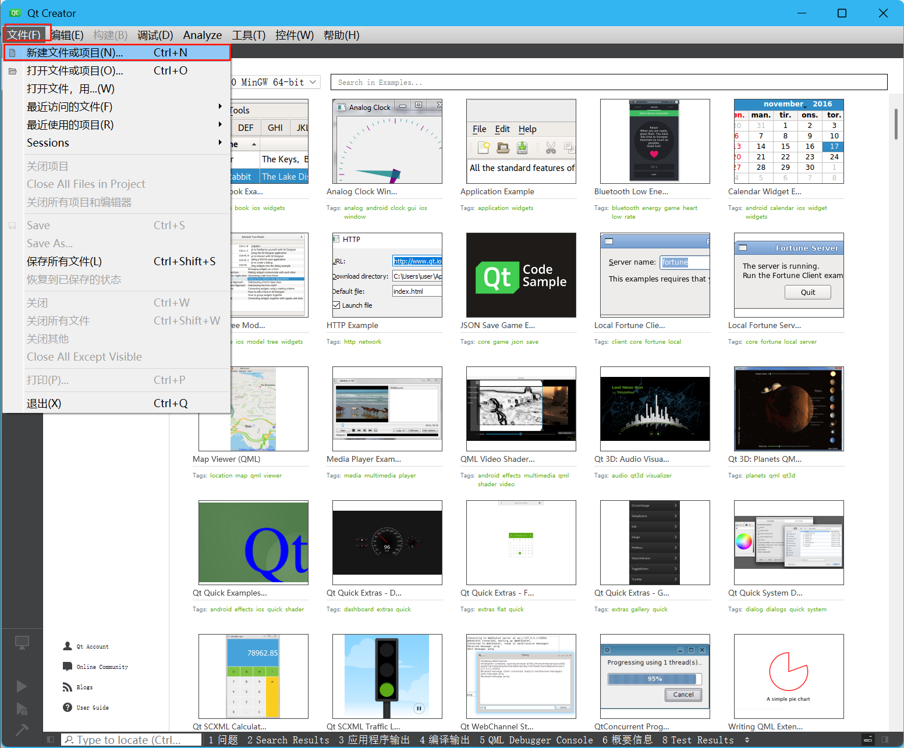Open the Analog Clock Window example thumbnail
904x748 pixels.
[387, 141]
